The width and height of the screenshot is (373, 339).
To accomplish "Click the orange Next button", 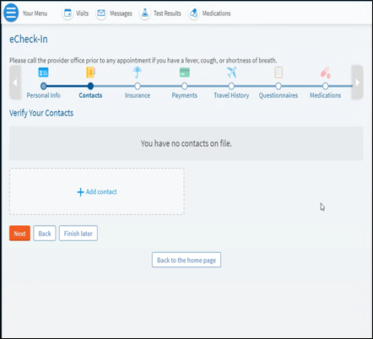I will 19,234.
